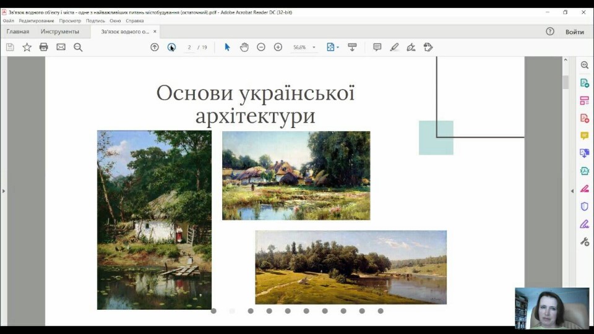The height and width of the screenshot is (334, 594).
Task: Click the page number input field
Action: 189,48
